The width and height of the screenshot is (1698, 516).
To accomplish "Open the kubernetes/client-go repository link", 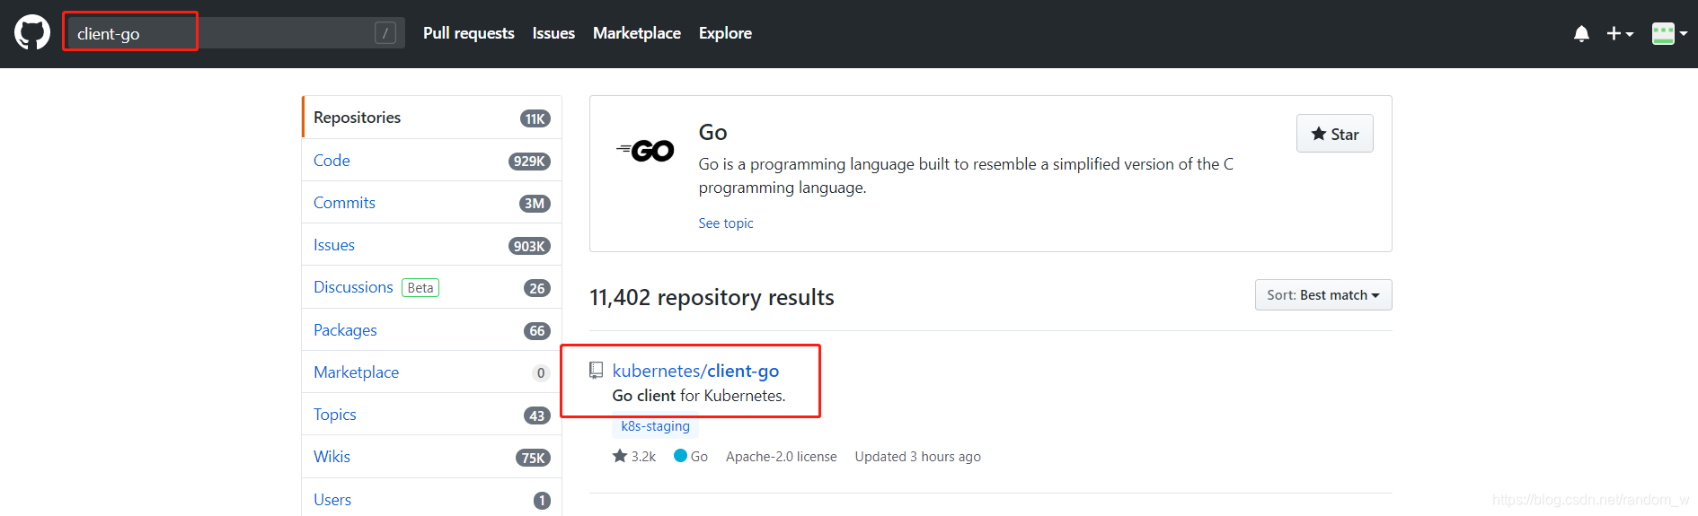I will 695,371.
